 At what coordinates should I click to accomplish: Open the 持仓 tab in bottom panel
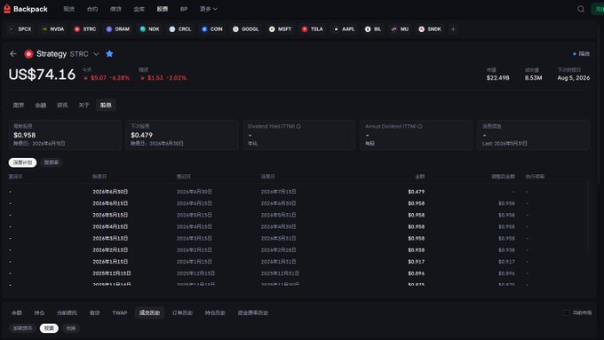click(x=39, y=312)
